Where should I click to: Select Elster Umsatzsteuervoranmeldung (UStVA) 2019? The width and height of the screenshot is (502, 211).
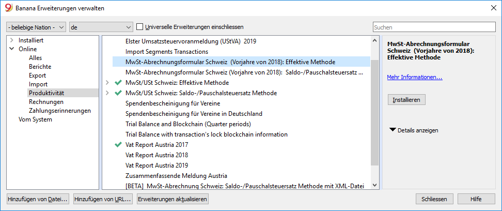191,41
